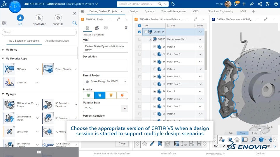This screenshot has width=280, height=157.
Task: Set priority to the orange high option
Action: coord(111,95)
